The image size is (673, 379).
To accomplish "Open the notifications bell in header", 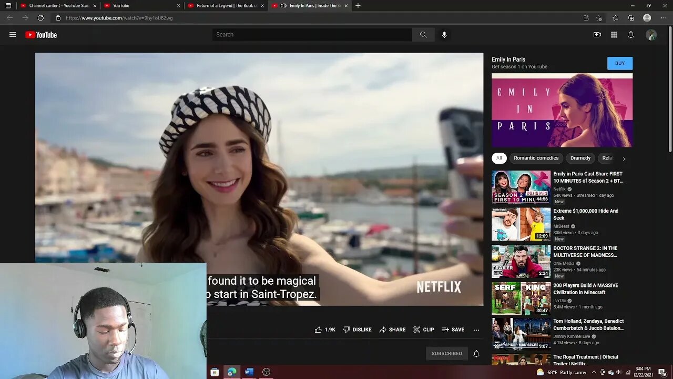I will click(x=630, y=35).
